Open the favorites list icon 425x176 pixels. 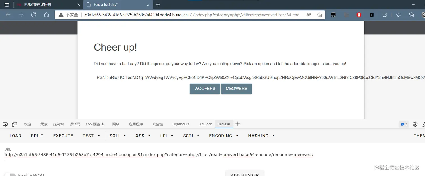pyautogui.click(x=399, y=15)
